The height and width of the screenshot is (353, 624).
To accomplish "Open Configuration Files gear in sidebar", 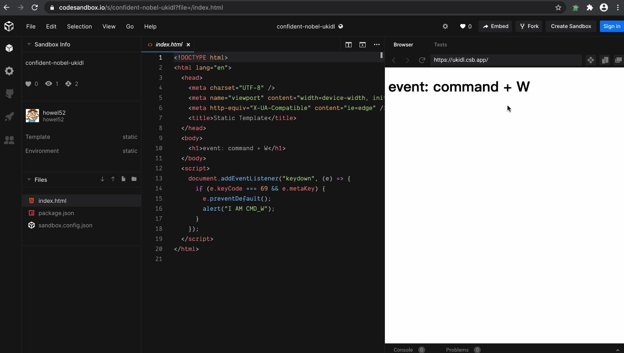I will (9, 71).
